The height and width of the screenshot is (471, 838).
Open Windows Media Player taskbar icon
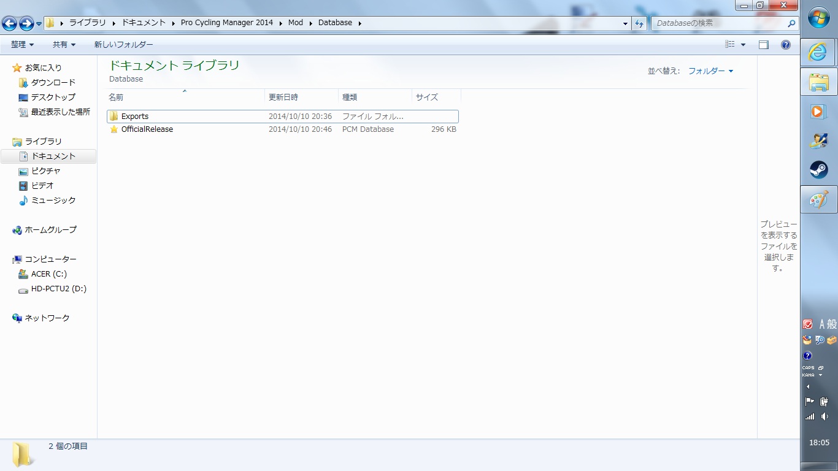[x=818, y=112]
